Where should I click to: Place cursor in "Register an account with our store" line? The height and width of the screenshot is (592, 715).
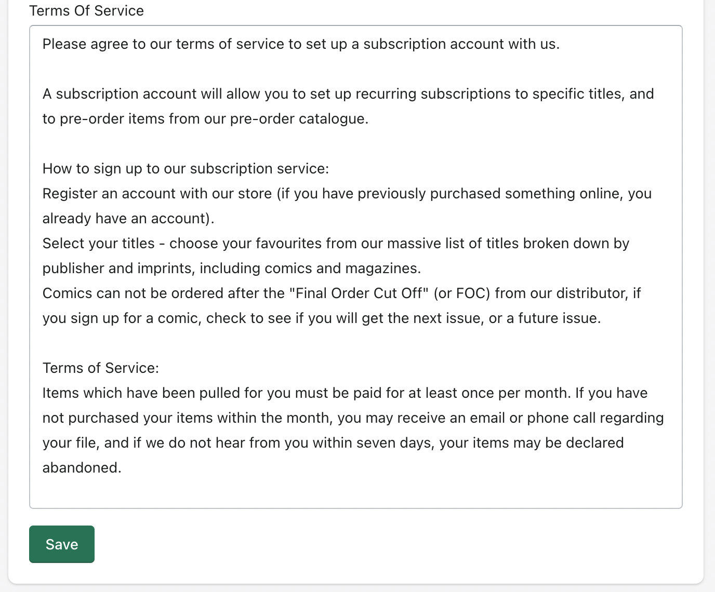(347, 194)
